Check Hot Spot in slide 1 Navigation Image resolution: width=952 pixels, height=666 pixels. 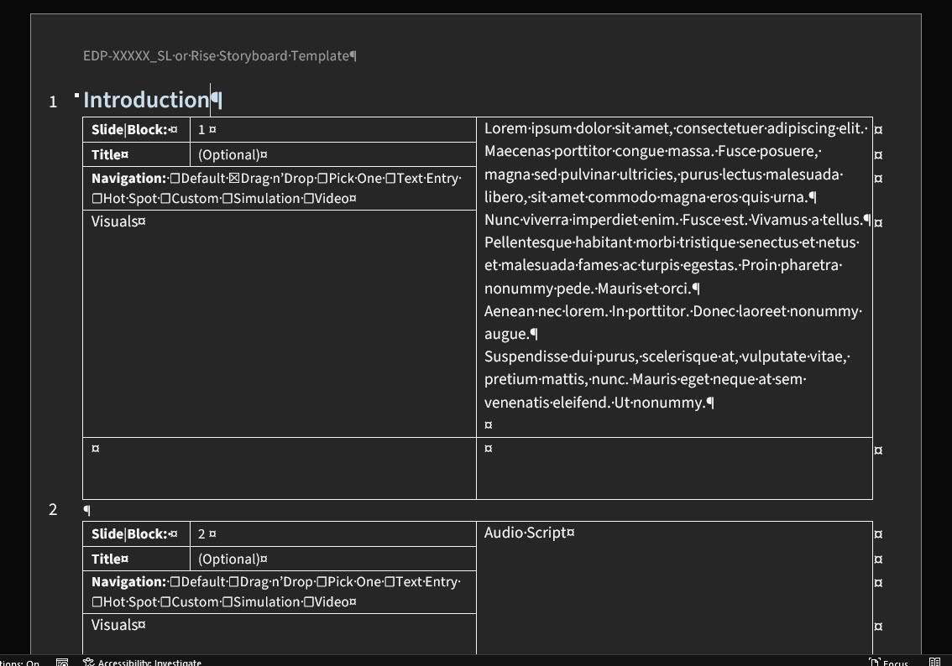[97, 198]
